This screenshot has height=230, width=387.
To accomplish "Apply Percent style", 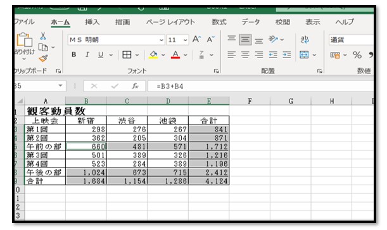I will [x=357, y=55].
